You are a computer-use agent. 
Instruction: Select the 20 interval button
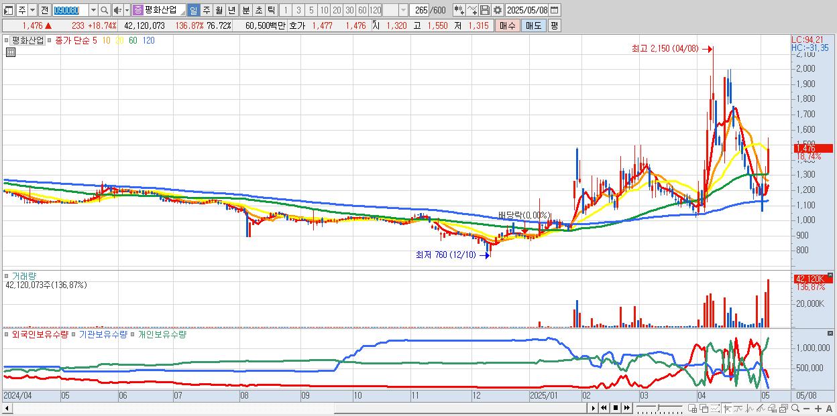[x=337, y=10]
